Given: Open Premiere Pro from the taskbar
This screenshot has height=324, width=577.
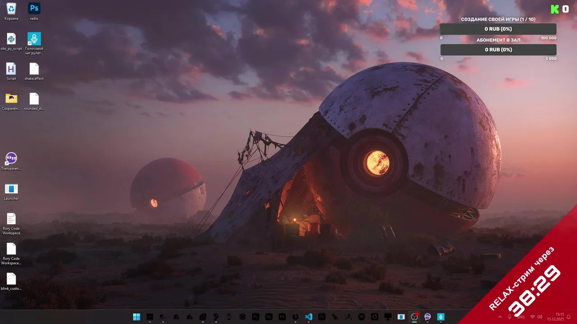Looking at the screenshot, I should (x=322, y=317).
